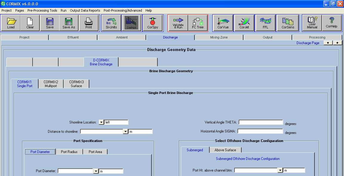Viewport: 344px width, 176px height.
Task: Open the Run menu
Action: tap(63, 10)
